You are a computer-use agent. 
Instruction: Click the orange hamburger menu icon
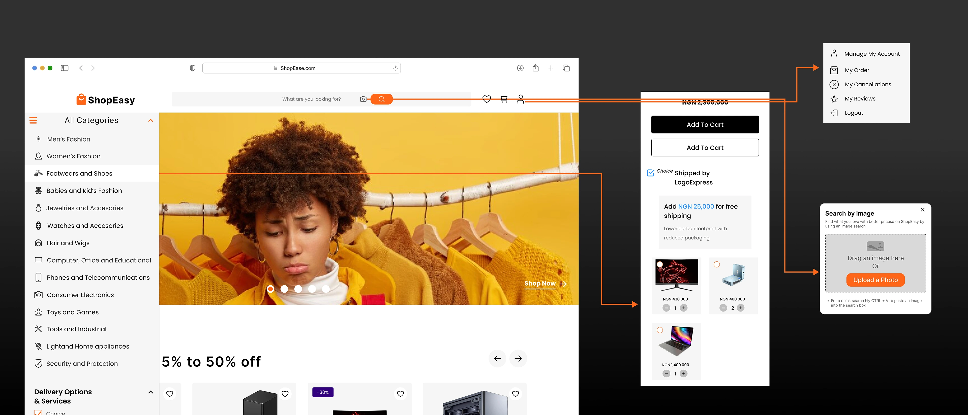[33, 120]
